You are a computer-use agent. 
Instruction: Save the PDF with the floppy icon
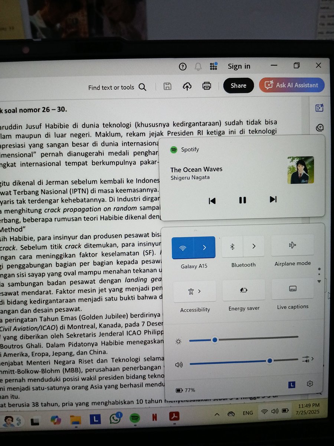pos(167,87)
